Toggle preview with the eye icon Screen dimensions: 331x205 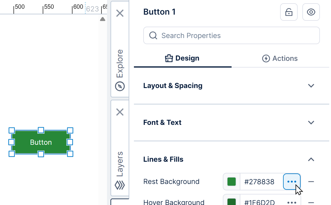click(x=311, y=12)
